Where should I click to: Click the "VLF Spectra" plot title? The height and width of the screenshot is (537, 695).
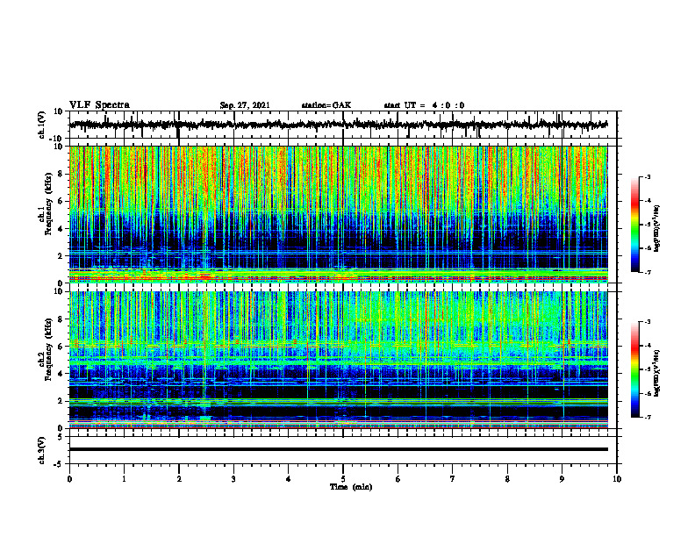pos(99,105)
